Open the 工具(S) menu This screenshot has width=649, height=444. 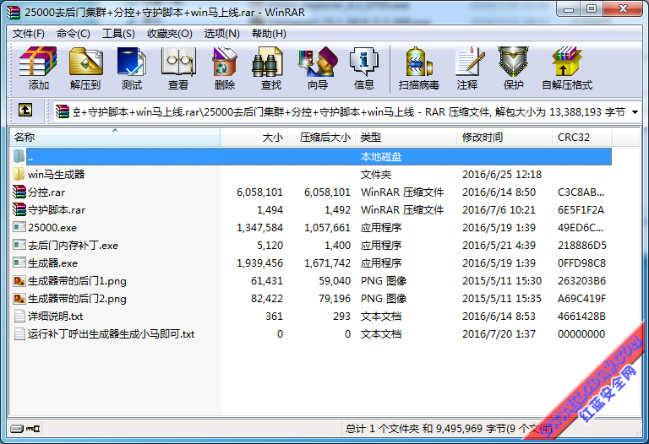coord(118,34)
